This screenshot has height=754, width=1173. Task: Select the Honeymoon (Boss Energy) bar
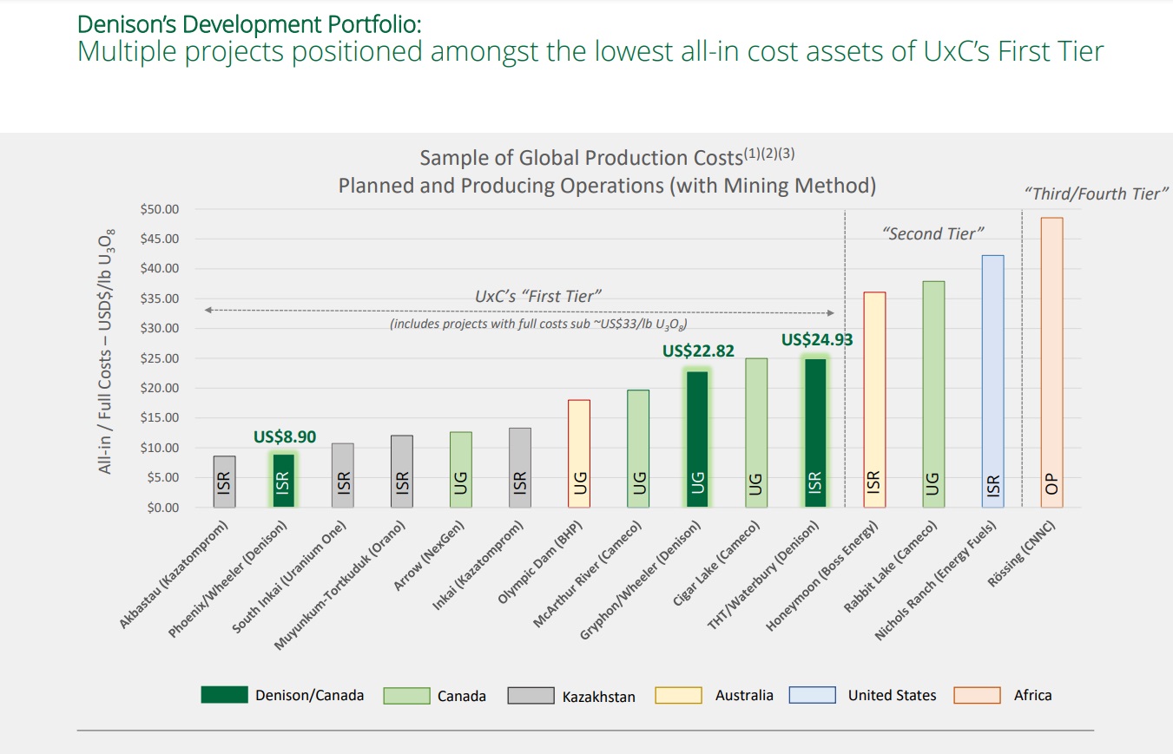874,400
